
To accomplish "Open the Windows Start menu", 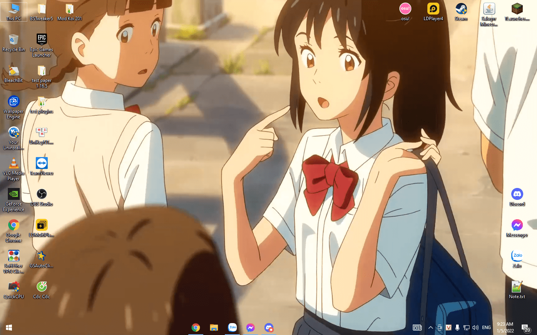I will [9, 328].
